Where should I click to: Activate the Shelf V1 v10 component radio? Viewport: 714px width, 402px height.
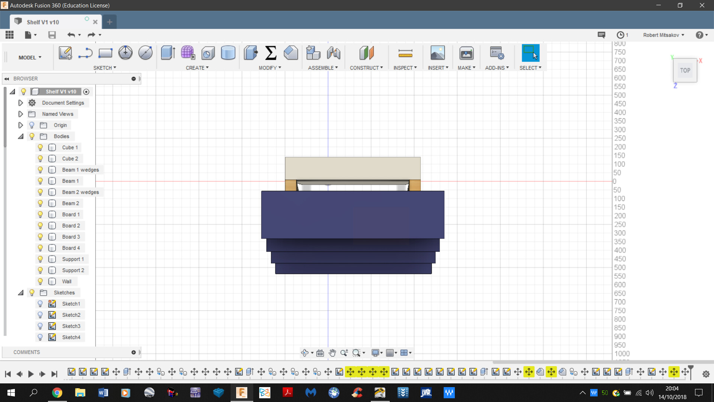pos(86,92)
